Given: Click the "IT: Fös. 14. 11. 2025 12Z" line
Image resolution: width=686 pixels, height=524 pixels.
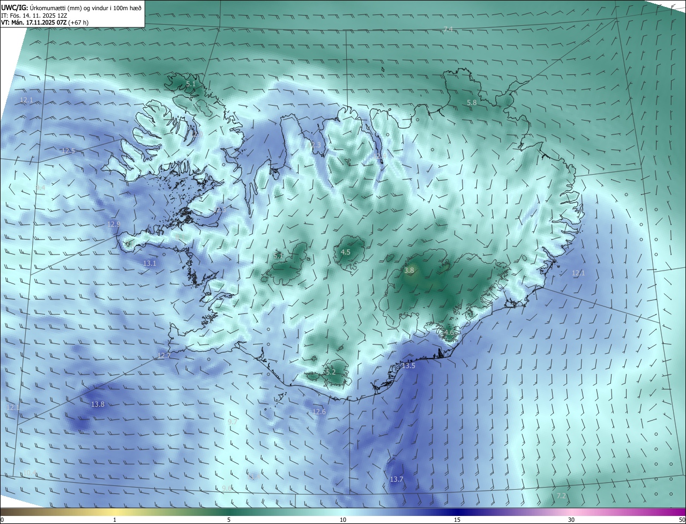Looking at the screenshot, I should pyautogui.click(x=35, y=16).
